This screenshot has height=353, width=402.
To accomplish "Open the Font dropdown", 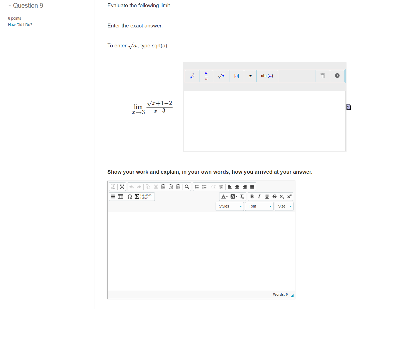I will pos(259,206).
